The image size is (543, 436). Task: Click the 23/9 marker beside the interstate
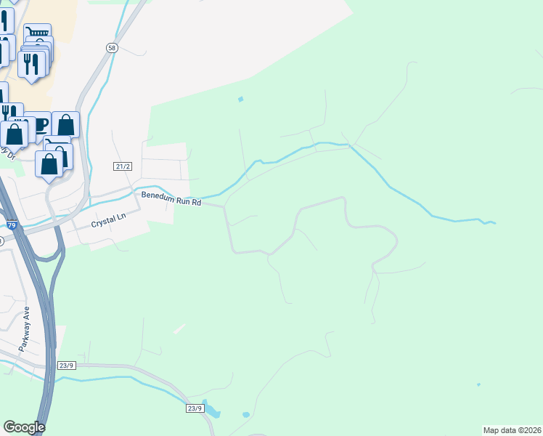(67, 366)
